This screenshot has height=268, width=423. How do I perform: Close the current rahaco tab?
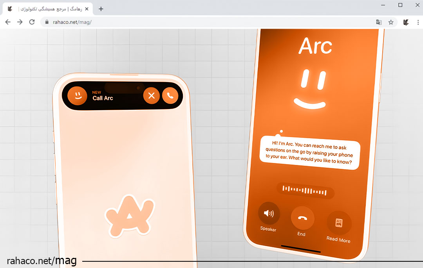pos(87,9)
